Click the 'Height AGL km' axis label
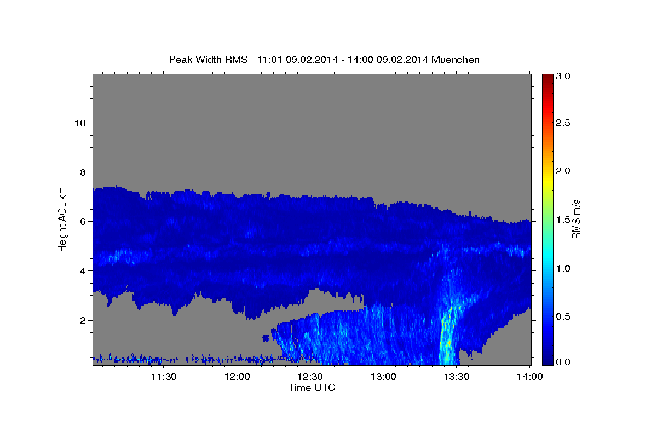 [62, 219]
